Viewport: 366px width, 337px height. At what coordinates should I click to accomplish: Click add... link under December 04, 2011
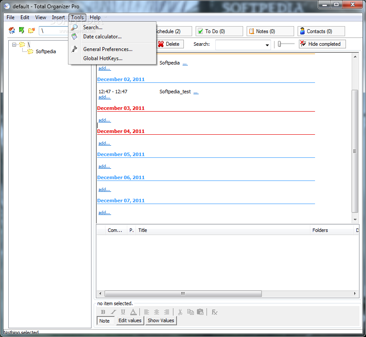(104, 143)
